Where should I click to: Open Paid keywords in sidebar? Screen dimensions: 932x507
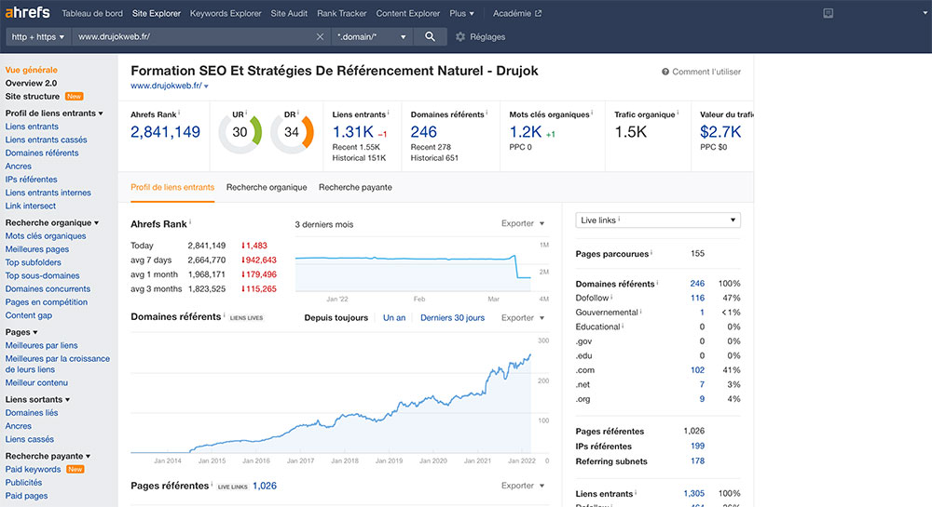pyautogui.click(x=34, y=469)
